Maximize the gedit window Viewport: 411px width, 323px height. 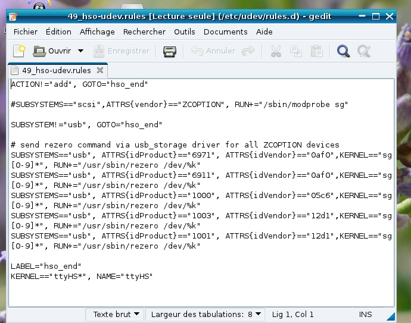click(x=376, y=17)
